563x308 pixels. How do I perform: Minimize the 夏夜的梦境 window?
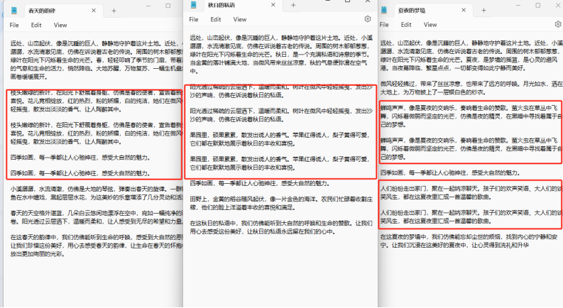pos(518,6)
